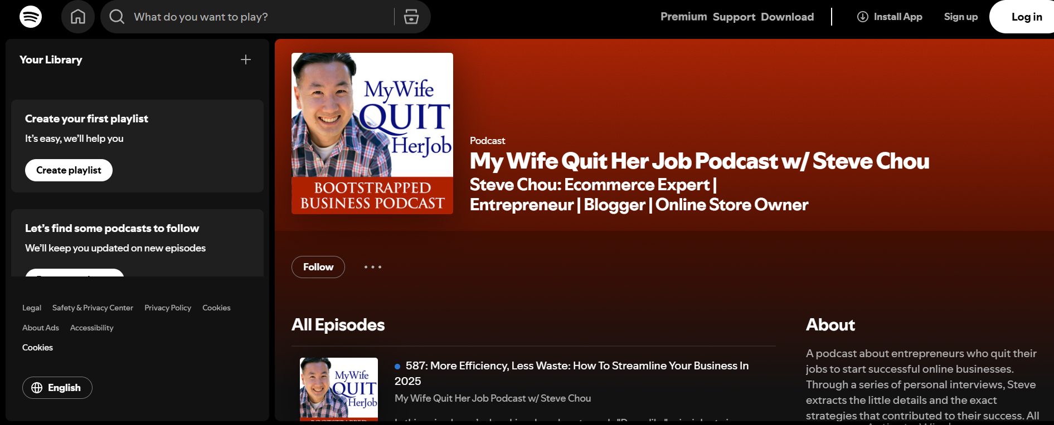Go to Home via the house icon
The image size is (1054, 425).
[x=78, y=17]
